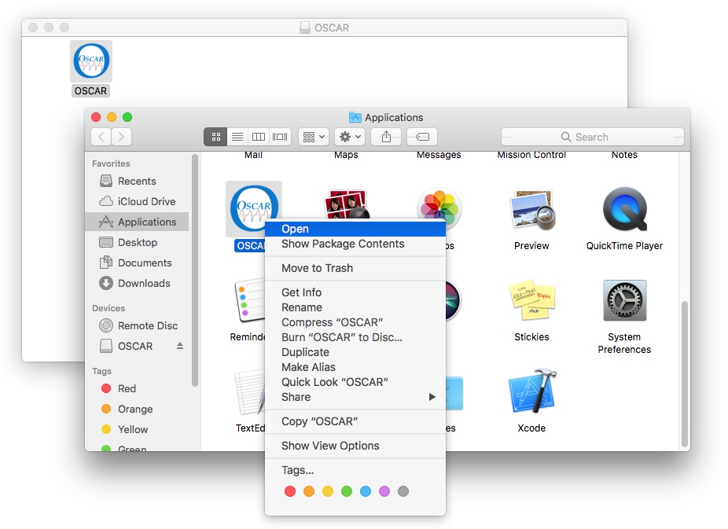Apply gray tag color in context menu
728x529 pixels.
[x=403, y=491]
